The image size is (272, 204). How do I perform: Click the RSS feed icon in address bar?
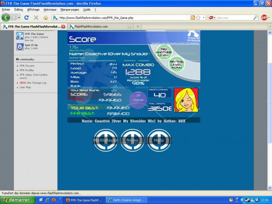pos(193,17)
